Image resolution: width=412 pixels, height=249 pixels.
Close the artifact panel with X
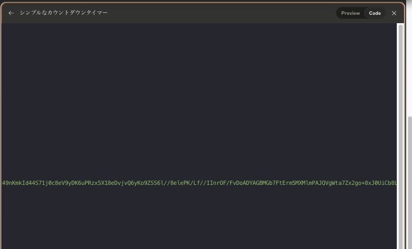(x=394, y=13)
